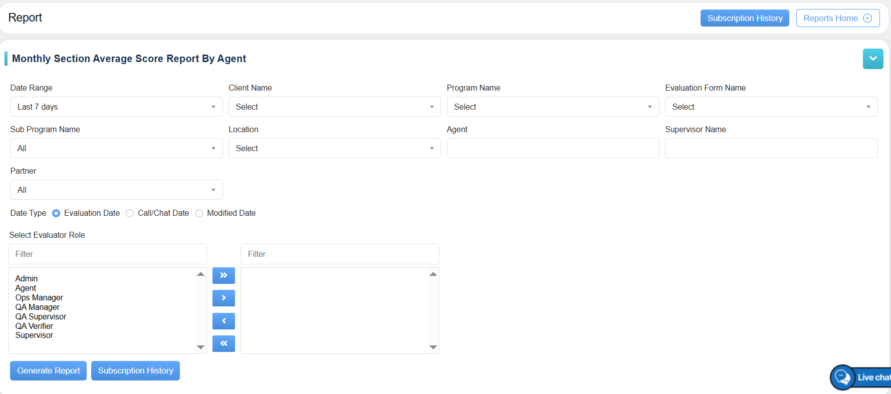Choose the Call/Chat Date radio option

[x=130, y=213]
